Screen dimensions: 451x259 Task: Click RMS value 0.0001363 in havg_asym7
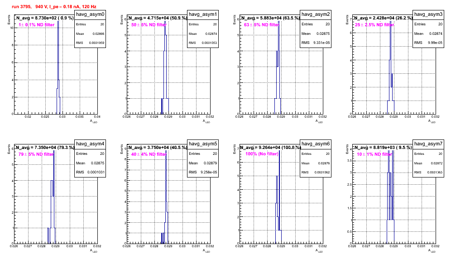point(435,173)
